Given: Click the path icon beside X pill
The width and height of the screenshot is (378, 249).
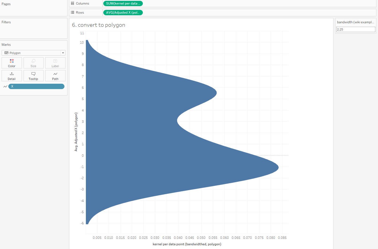Looking at the screenshot, I should tap(5, 86).
